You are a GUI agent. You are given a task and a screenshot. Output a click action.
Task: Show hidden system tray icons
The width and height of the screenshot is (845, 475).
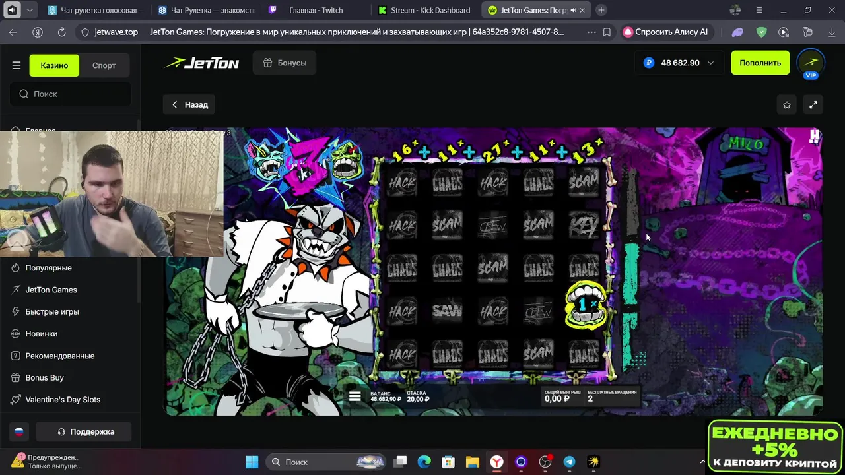click(x=702, y=462)
